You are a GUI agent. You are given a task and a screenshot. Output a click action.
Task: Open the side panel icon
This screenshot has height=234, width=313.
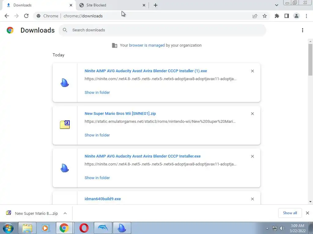(x=287, y=16)
